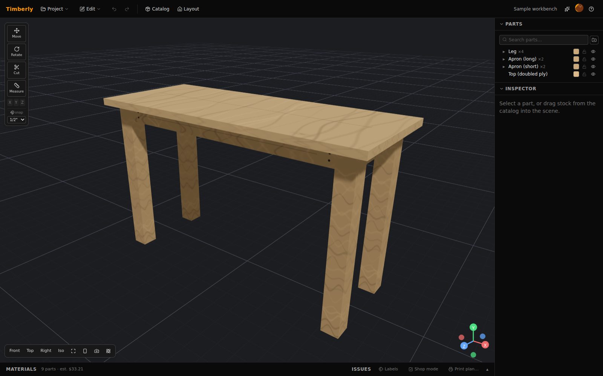The image size is (603, 376).
Task: Switch to Top view
Action: coord(30,351)
